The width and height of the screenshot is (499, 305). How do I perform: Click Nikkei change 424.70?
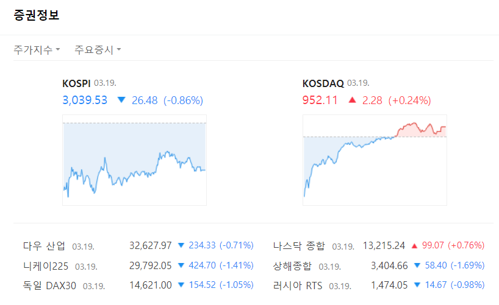coord(202,265)
